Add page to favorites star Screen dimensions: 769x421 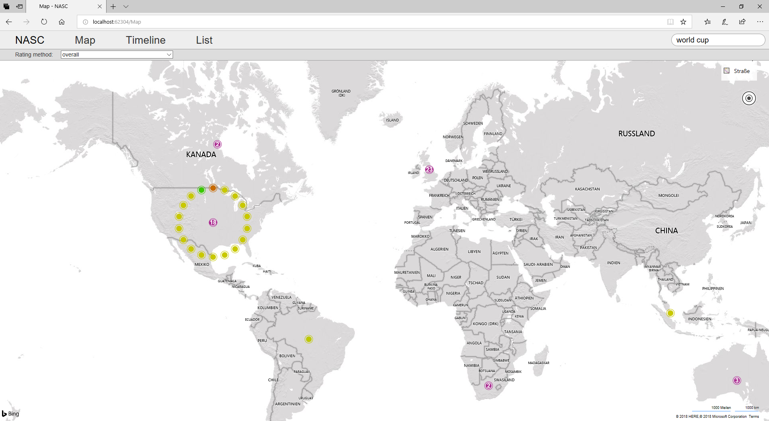coord(683,22)
